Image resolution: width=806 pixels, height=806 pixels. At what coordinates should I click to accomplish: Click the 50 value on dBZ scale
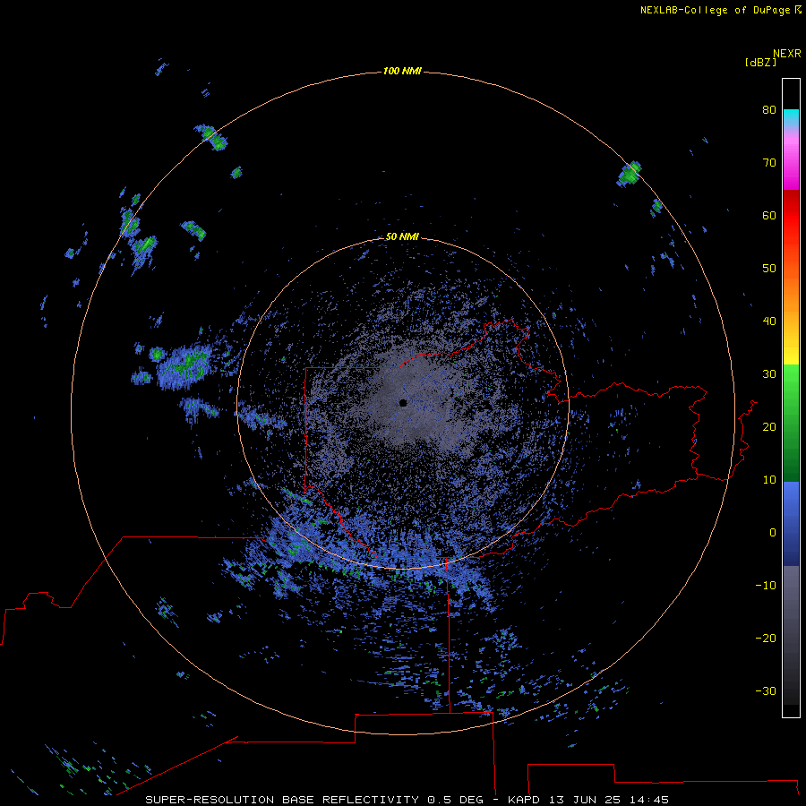[769, 269]
